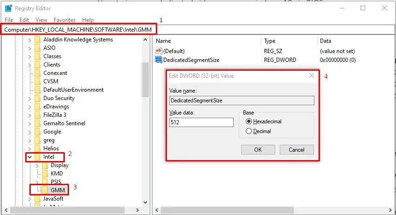Cancel the Edit DWORD dialog

point(297,150)
